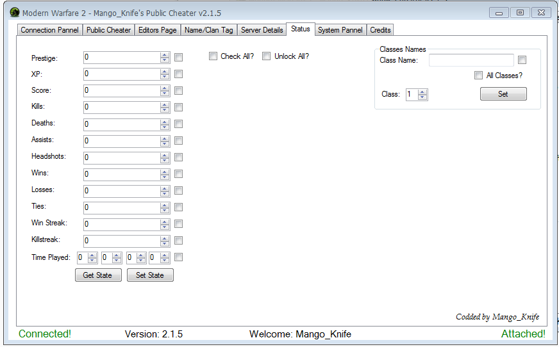Enable the Unlock All? checkbox

[x=266, y=56]
